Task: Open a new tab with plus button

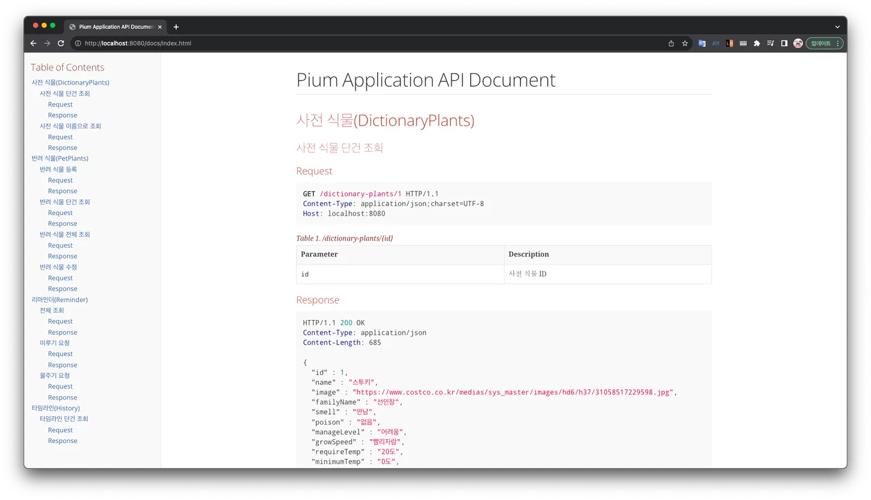Action: [176, 27]
